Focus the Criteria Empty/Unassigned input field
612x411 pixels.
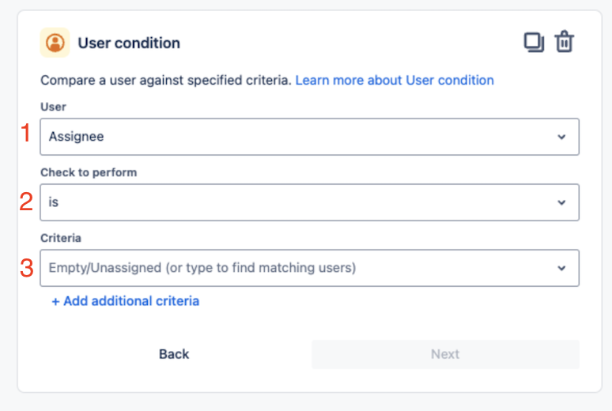point(293,268)
